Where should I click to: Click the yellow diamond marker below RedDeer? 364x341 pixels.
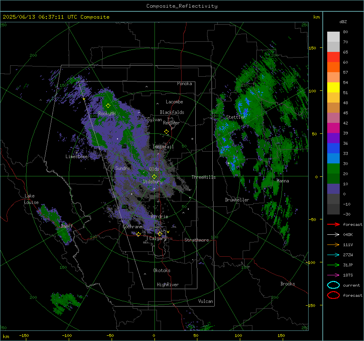pos(167,132)
